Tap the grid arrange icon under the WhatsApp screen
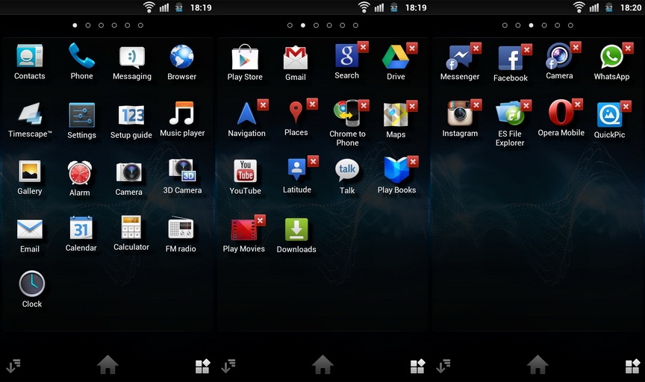 pos(632,366)
